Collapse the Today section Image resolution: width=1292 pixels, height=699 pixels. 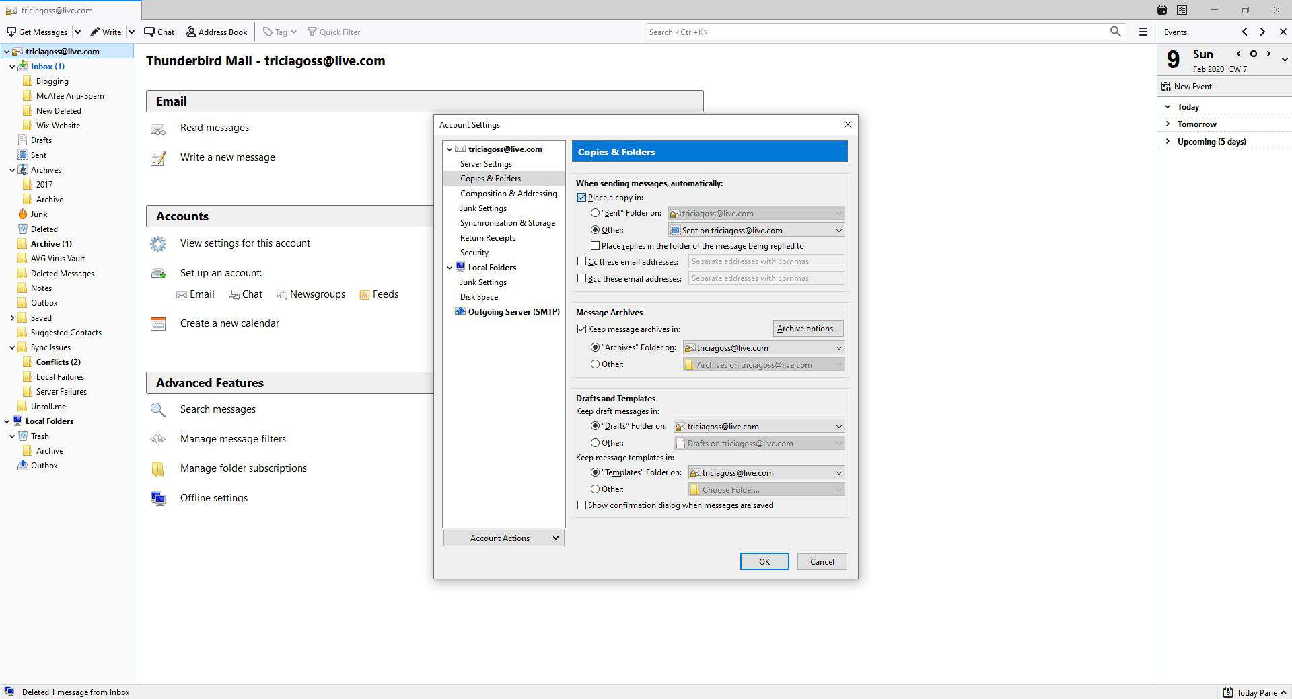click(1168, 106)
